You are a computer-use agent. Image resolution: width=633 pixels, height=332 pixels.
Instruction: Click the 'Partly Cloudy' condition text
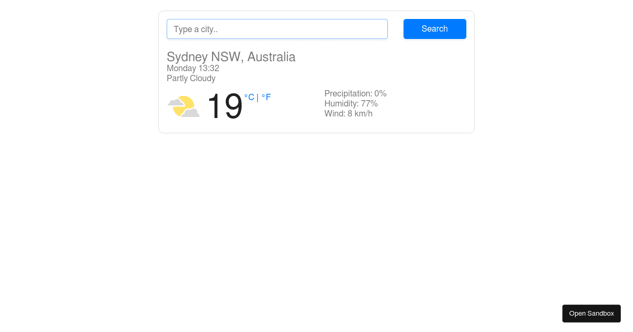pos(191,79)
